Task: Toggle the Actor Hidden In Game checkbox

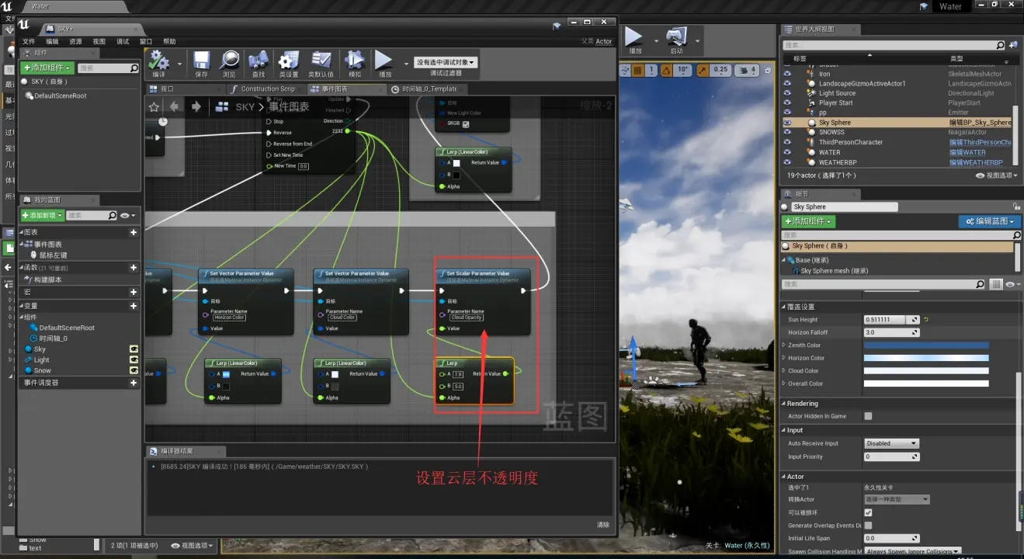Action: pyautogui.click(x=868, y=416)
